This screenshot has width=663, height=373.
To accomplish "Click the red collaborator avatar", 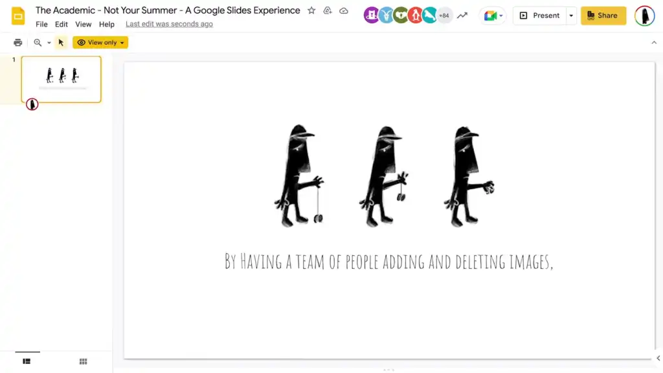I will (415, 16).
